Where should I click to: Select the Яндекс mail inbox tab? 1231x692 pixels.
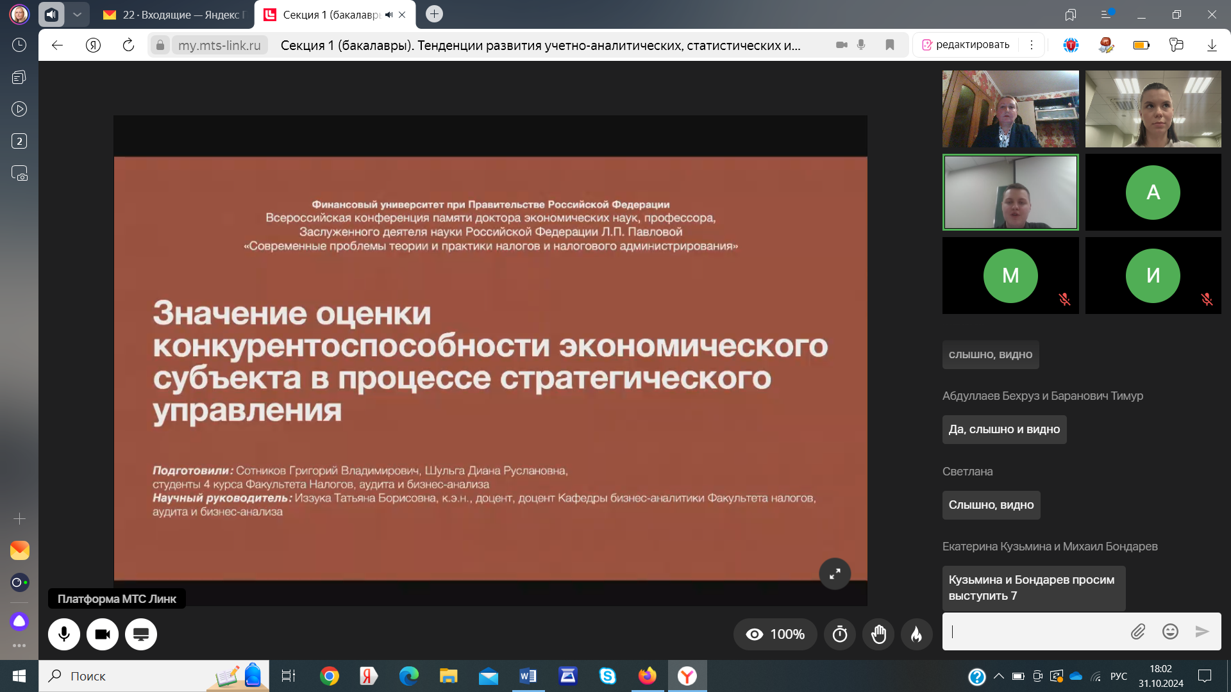tap(174, 15)
